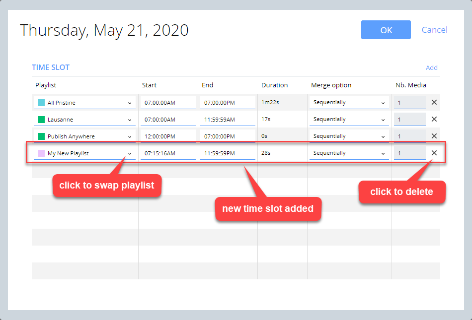Confirm changes with the OK button
Image resolution: width=472 pixels, height=320 pixels.
[386, 30]
